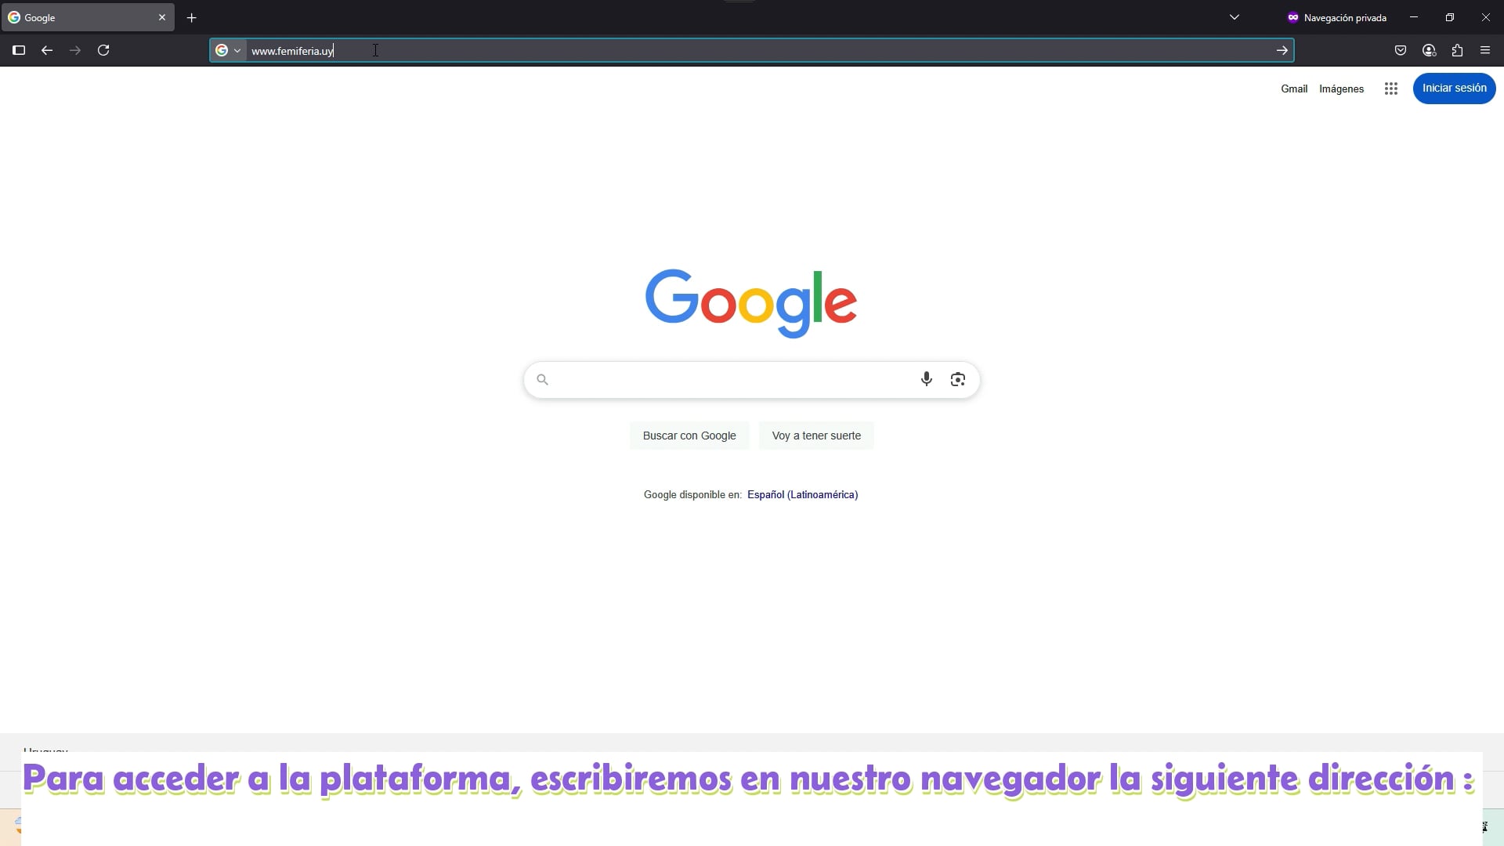The height and width of the screenshot is (846, 1504).
Task: Open the hamburger application menu
Action: point(1485,50)
